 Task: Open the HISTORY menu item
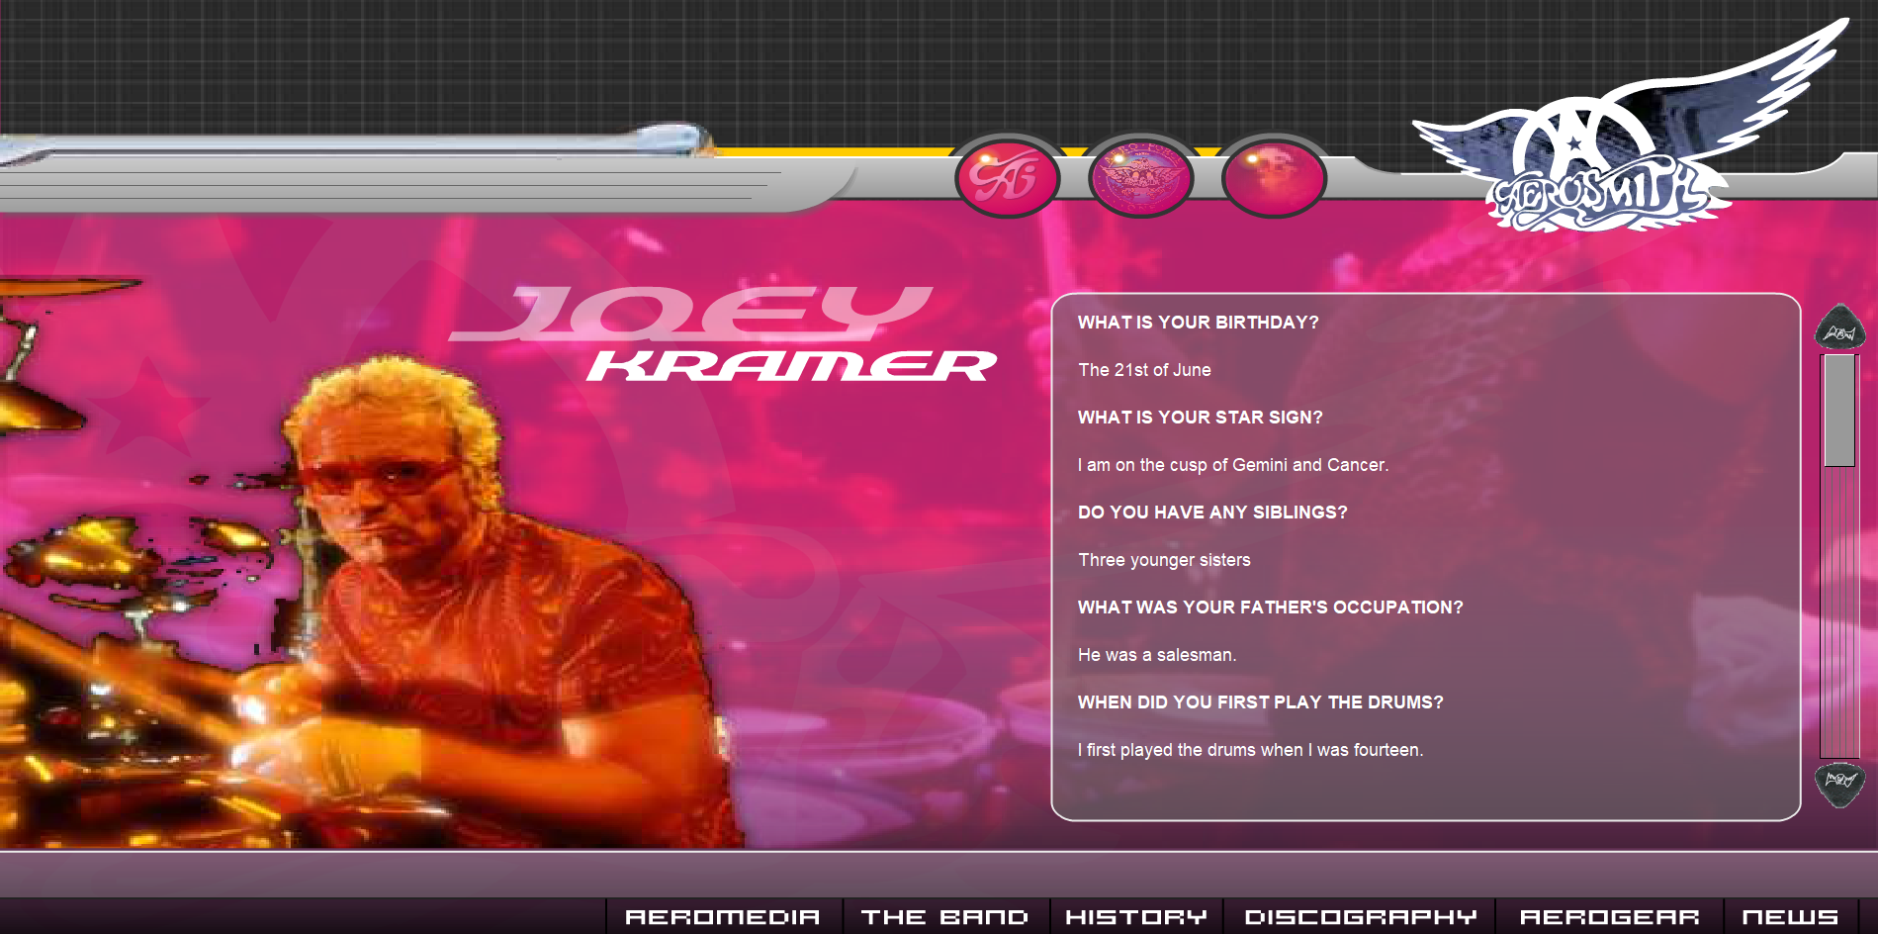1136,917
